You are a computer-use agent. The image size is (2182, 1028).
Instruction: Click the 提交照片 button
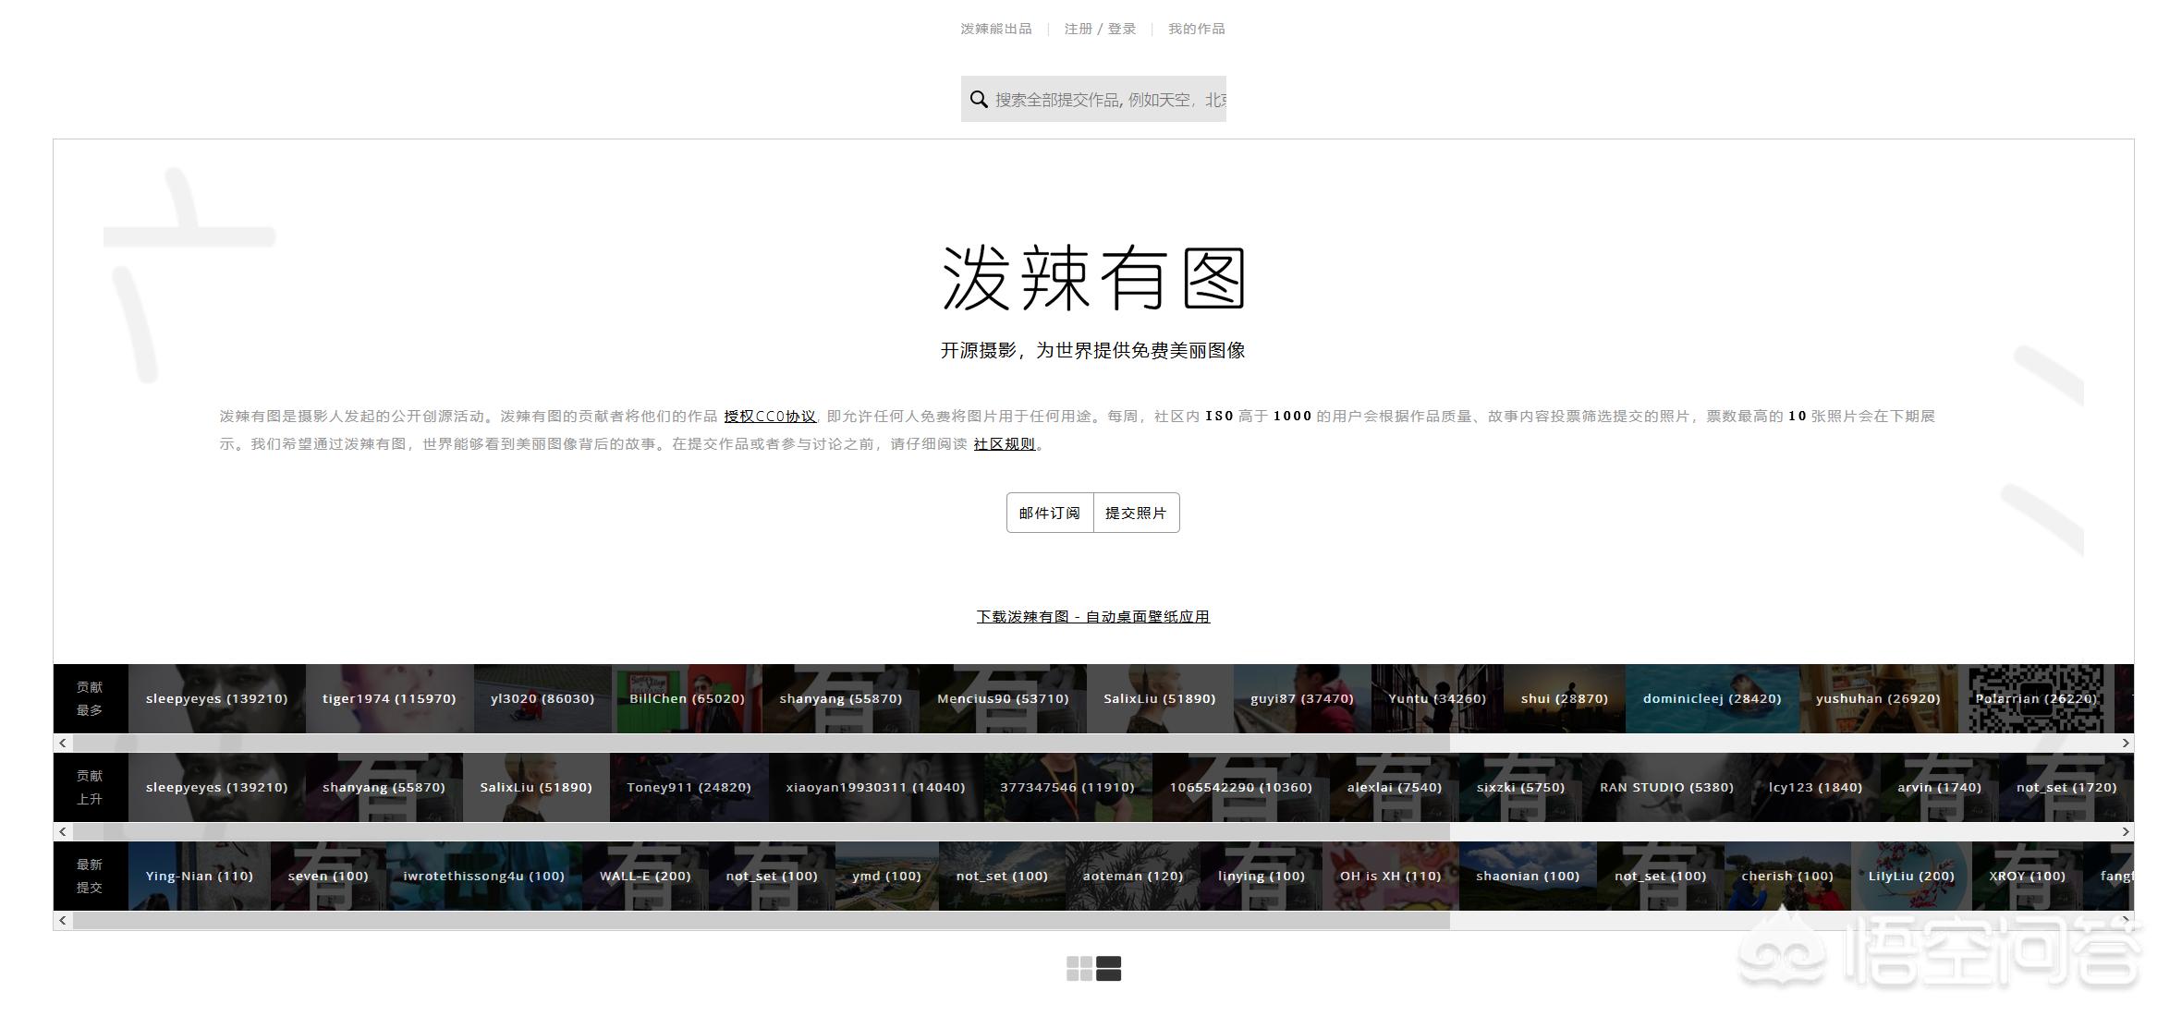[1137, 513]
